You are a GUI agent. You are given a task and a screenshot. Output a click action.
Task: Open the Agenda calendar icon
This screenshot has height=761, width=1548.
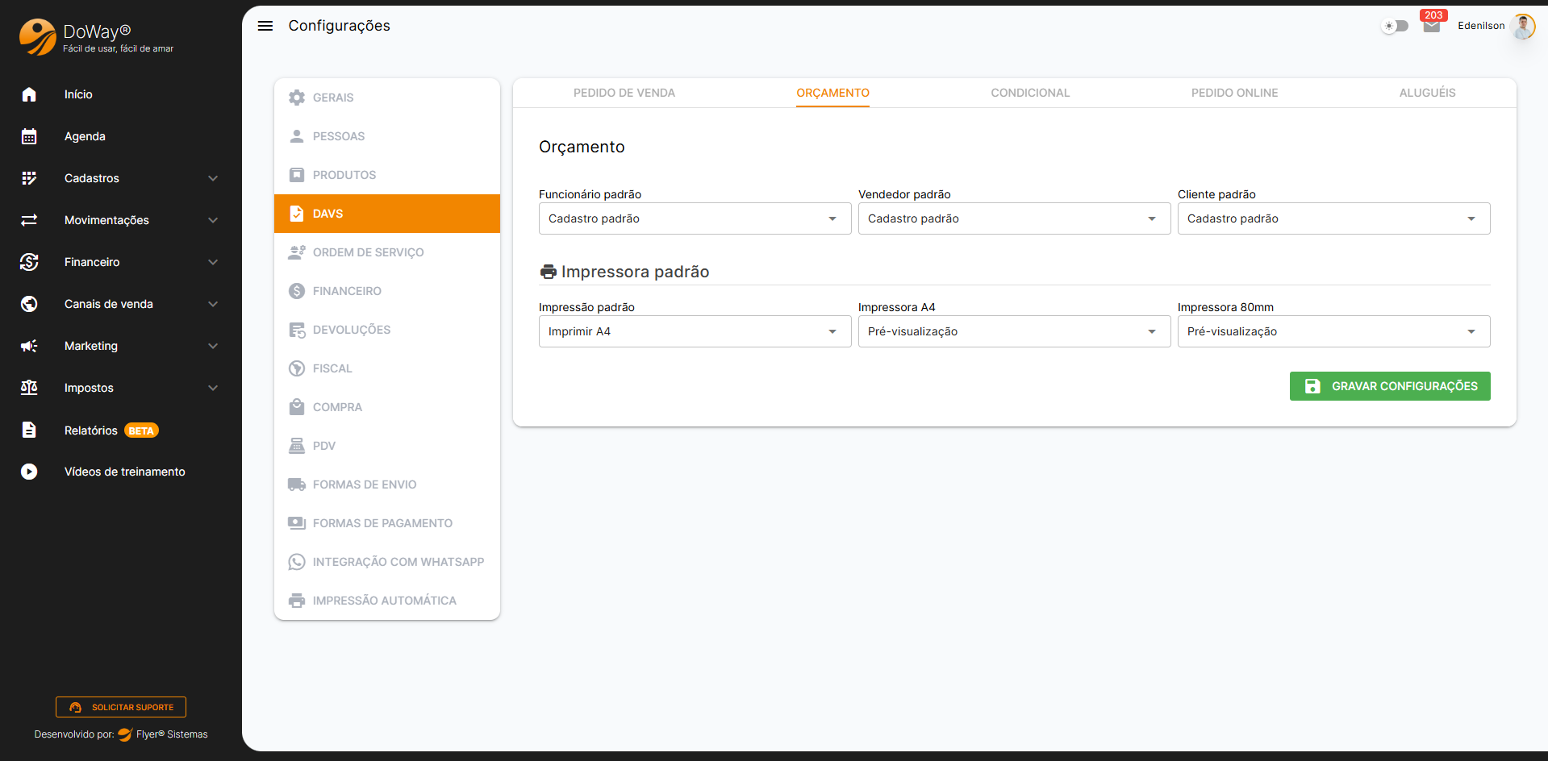click(x=29, y=136)
